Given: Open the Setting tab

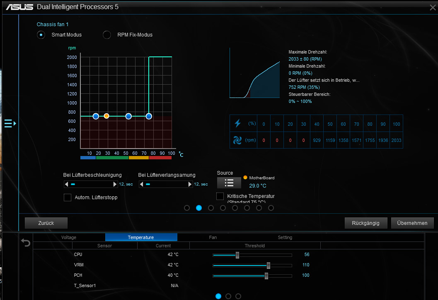Looking at the screenshot, I should [x=285, y=237].
